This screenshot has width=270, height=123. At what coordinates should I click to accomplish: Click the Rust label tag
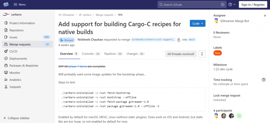pyautogui.click(x=218, y=53)
